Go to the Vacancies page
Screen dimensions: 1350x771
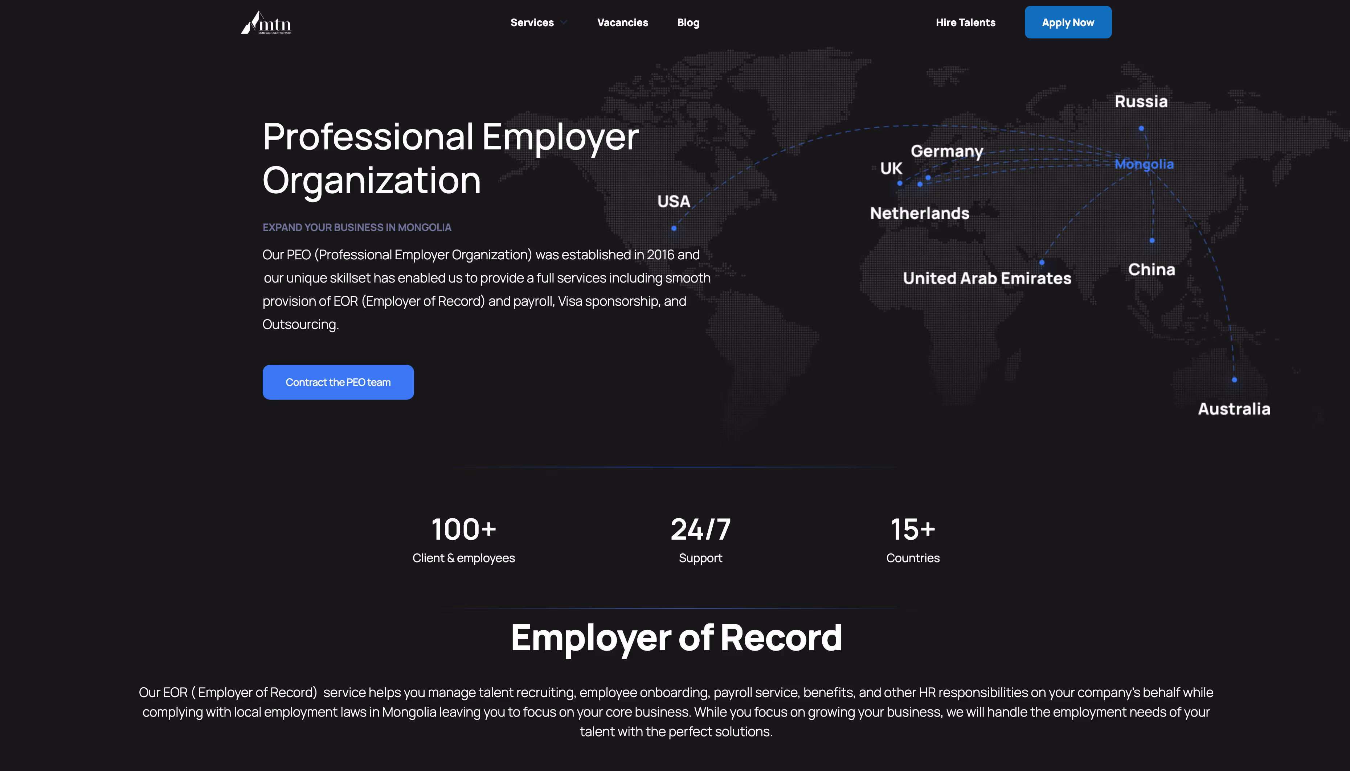(622, 23)
